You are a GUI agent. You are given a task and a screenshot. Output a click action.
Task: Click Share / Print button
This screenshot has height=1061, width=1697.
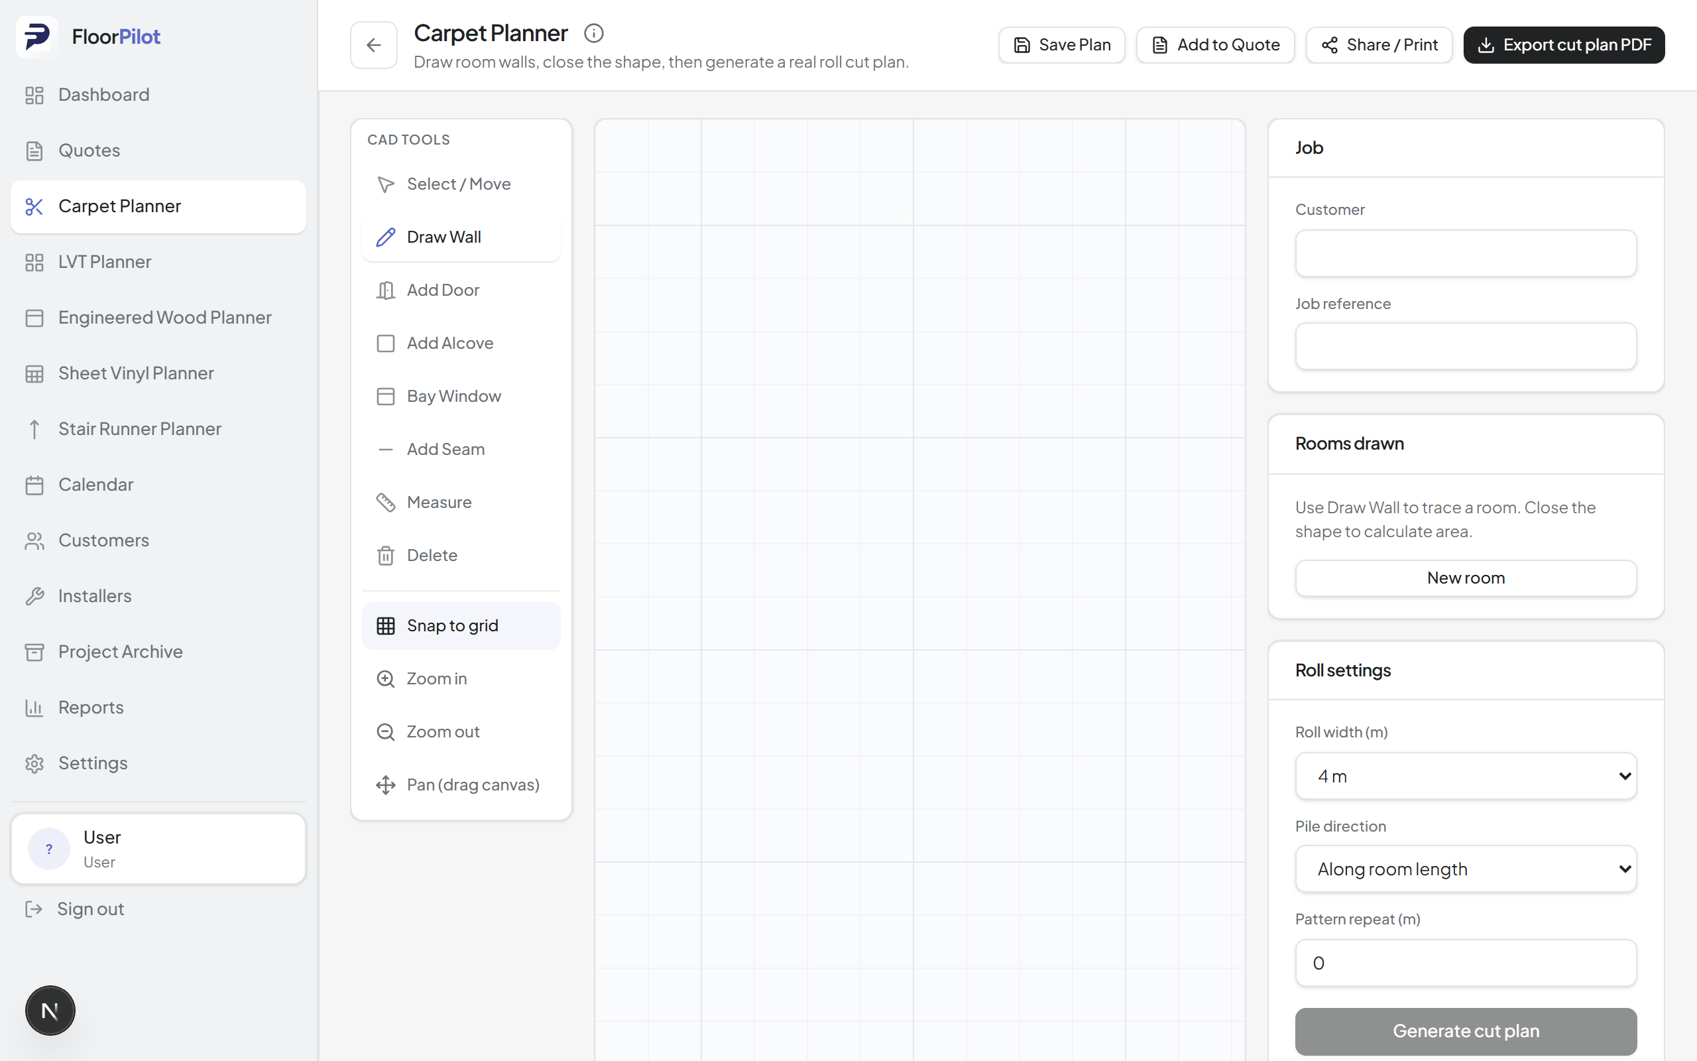pyautogui.click(x=1379, y=45)
